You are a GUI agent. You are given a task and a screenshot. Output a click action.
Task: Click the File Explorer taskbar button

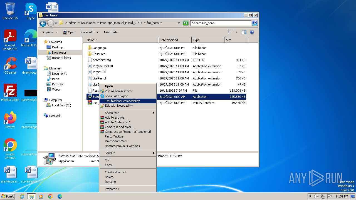coord(31,196)
